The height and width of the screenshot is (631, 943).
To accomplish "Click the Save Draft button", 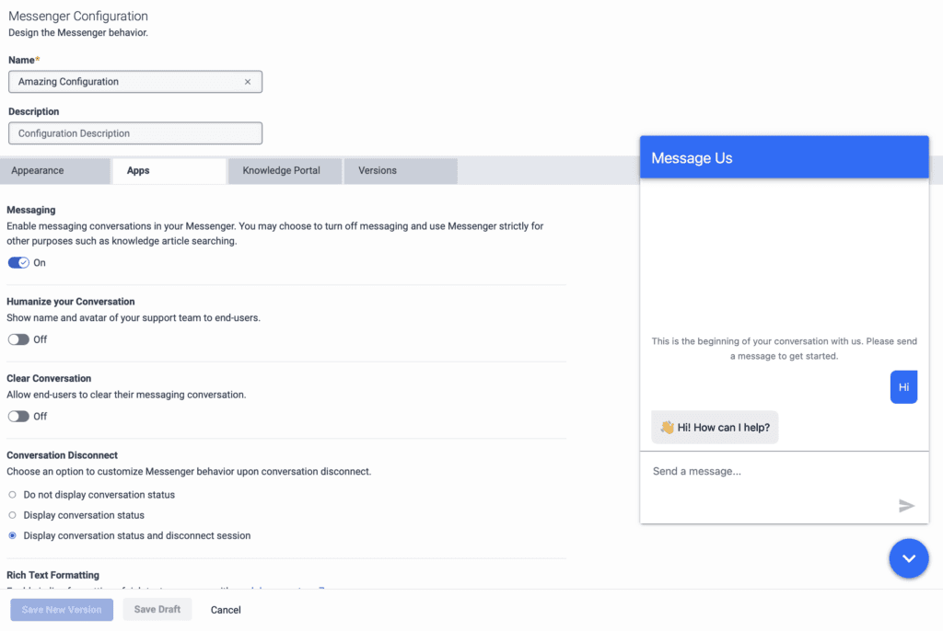I will tap(157, 609).
